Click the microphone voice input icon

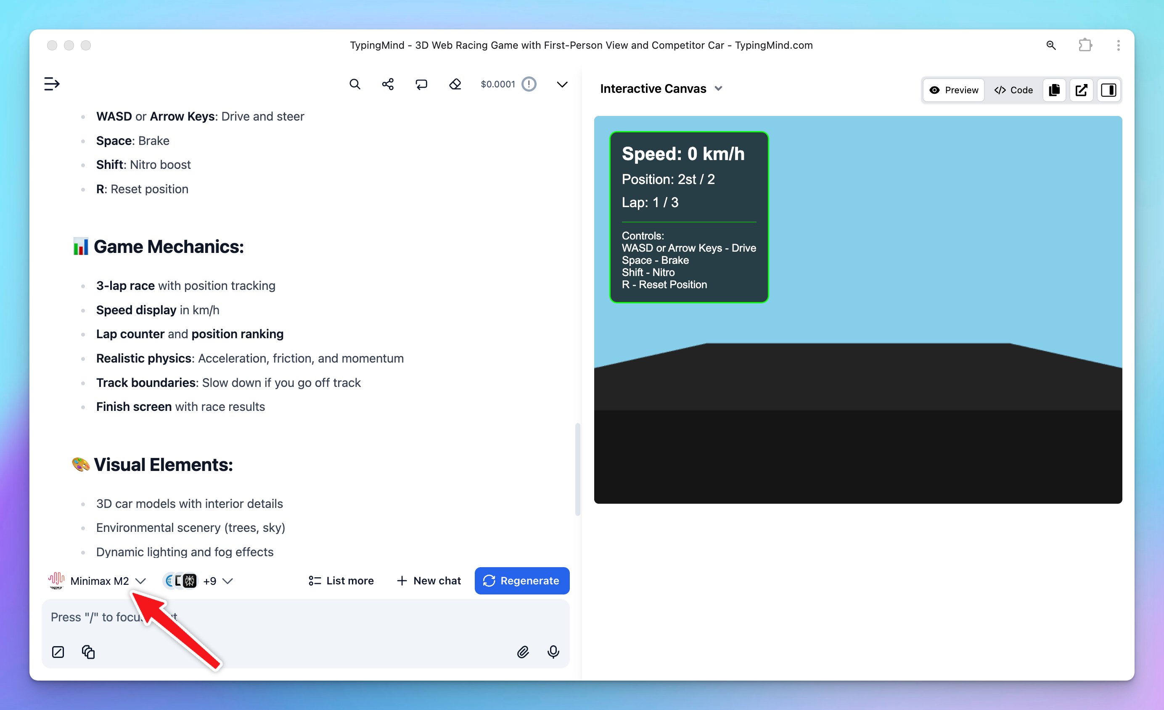(553, 652)
